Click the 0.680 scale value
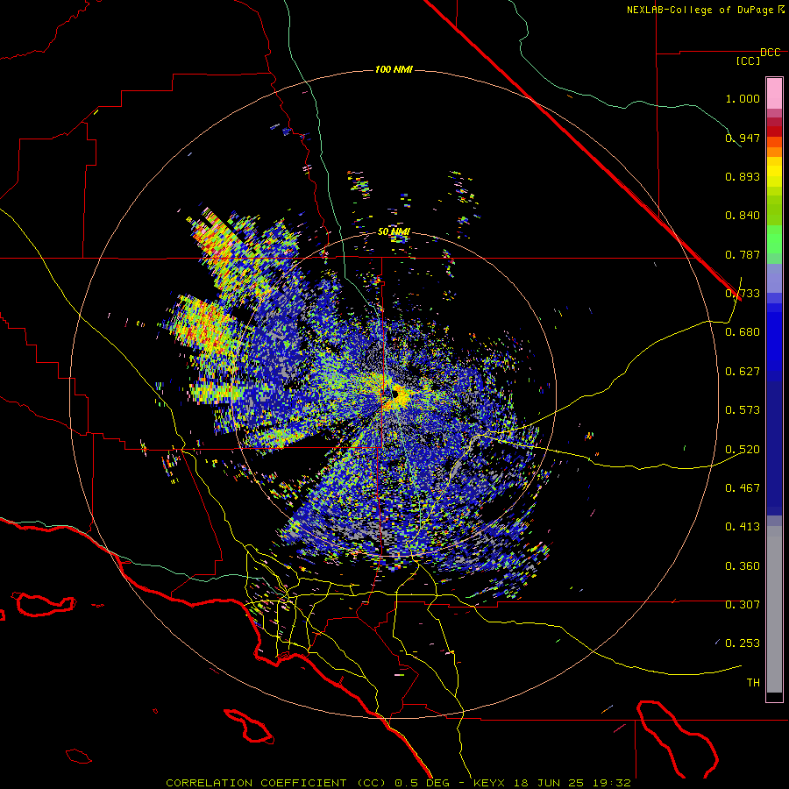 (x=743, y=332)
